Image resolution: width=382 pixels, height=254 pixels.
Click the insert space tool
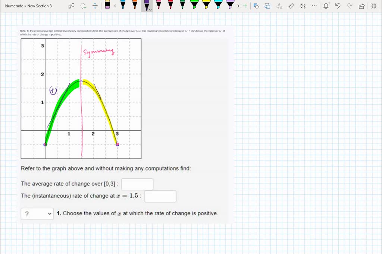click(x=95, y=6)
